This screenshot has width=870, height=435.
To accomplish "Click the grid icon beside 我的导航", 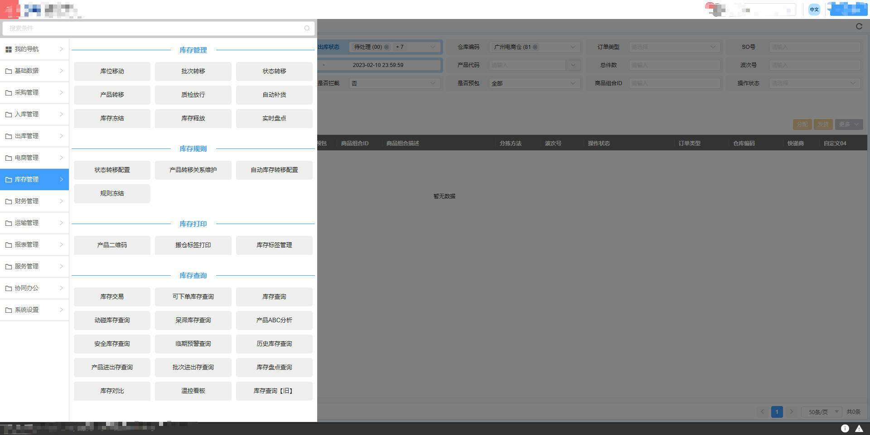I will (x=9, y=49).
